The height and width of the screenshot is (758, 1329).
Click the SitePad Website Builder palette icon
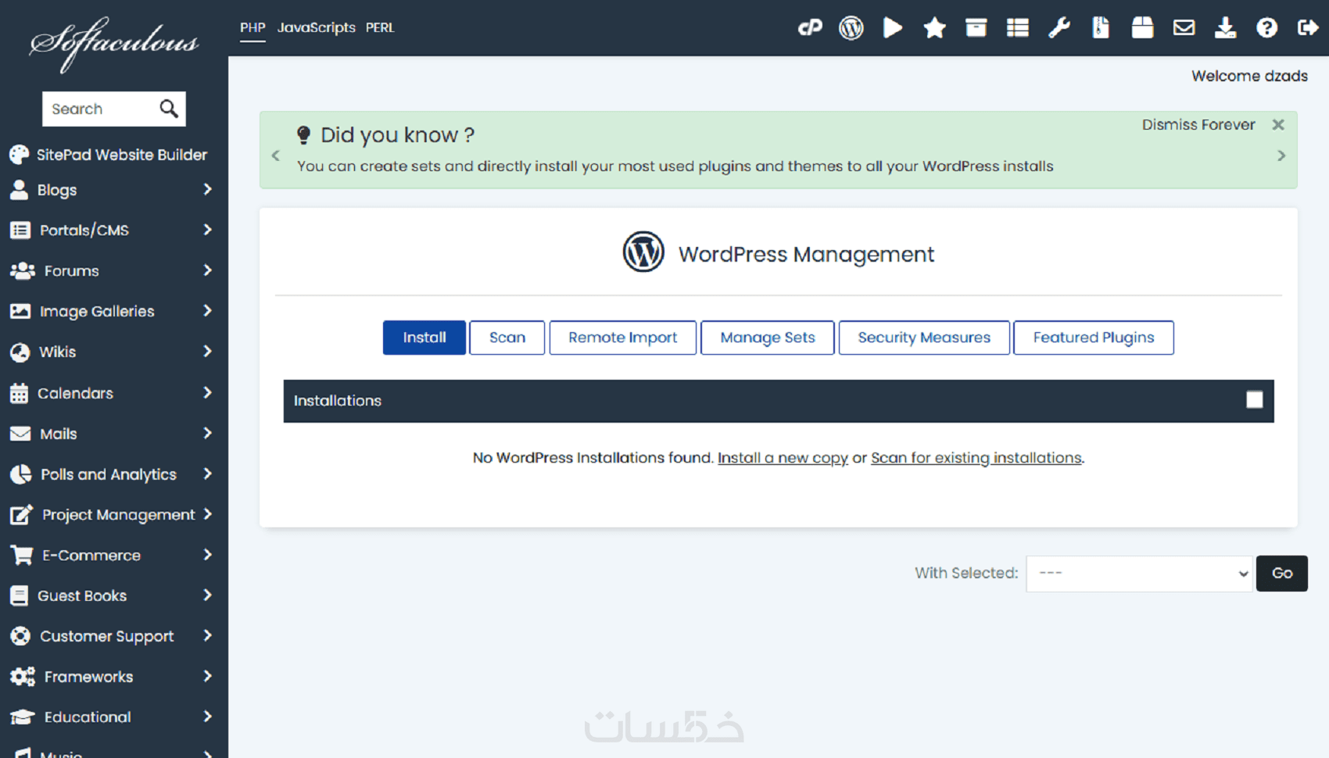pos(19,155)
